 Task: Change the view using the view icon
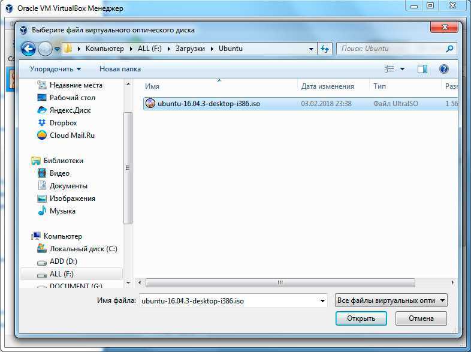tap(390, 69)
